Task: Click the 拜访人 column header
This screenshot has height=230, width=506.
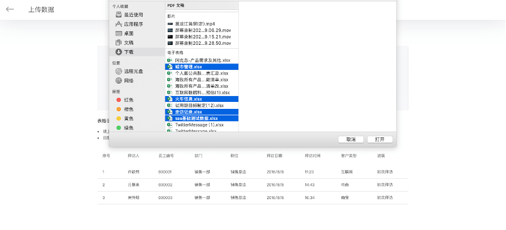Action: pyautogui.click(x=134, y=155)
